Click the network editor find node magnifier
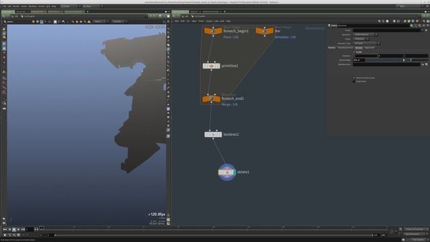 pos(424,21)
